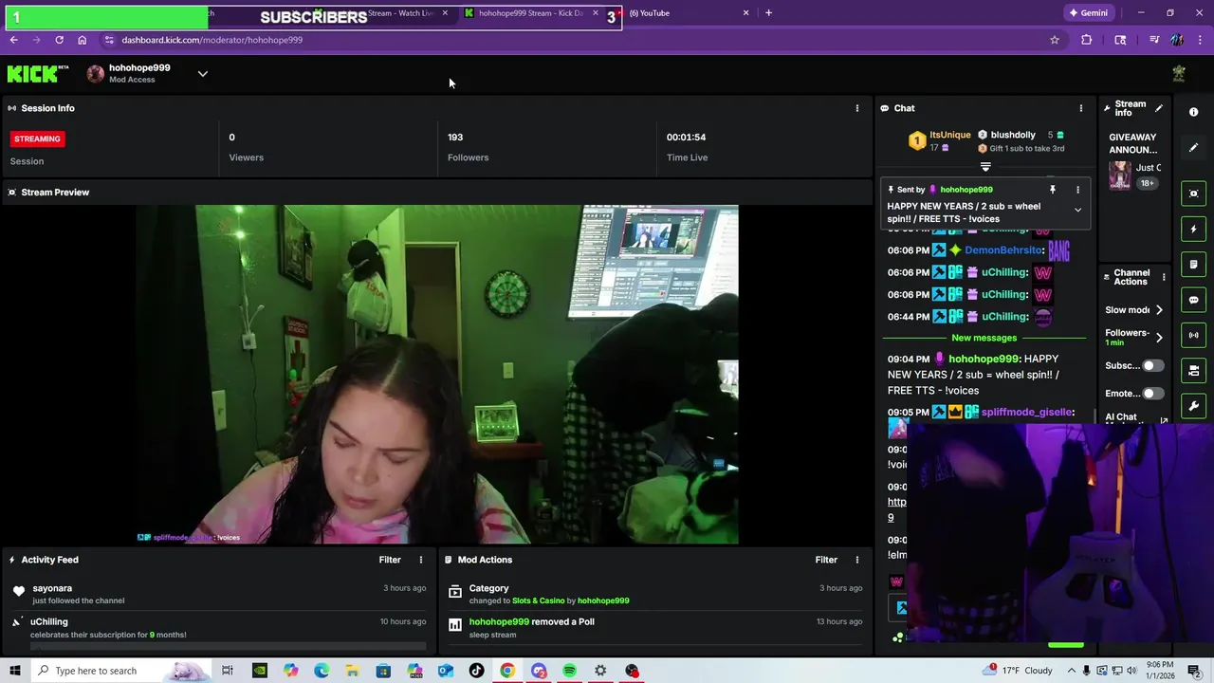Open ItsUnique top gifter in chat leaderboard
The width and height of the screenshot is (1214, 683).
(949, 135)
